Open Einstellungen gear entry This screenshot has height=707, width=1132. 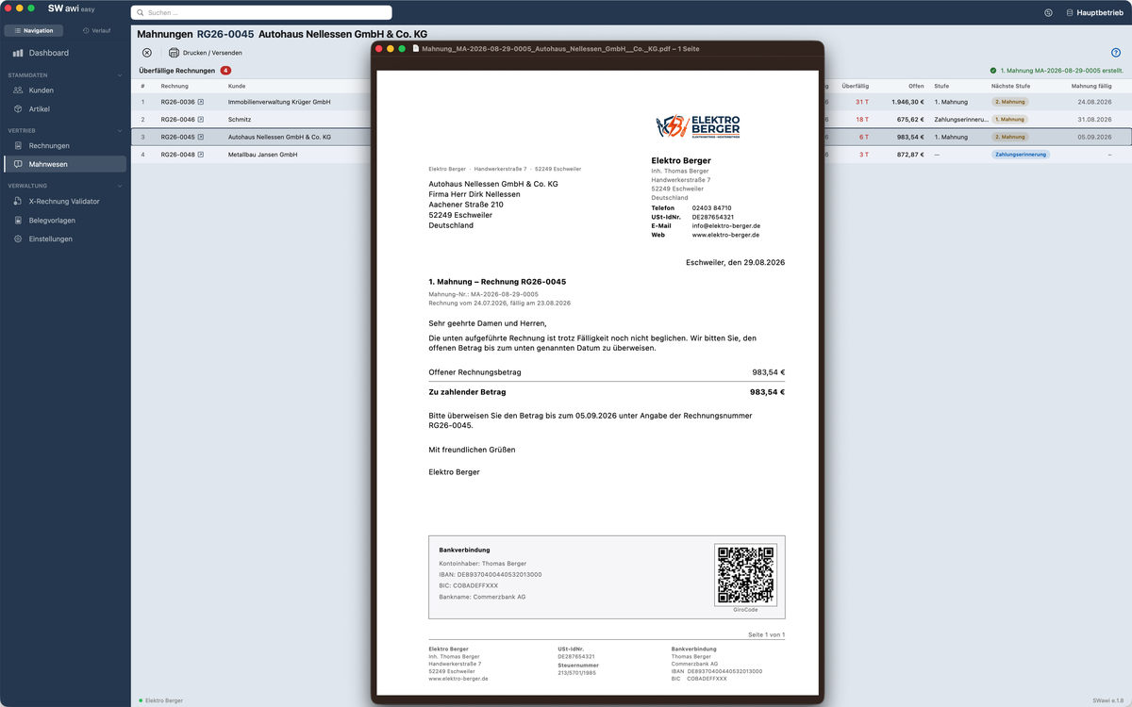65,239
